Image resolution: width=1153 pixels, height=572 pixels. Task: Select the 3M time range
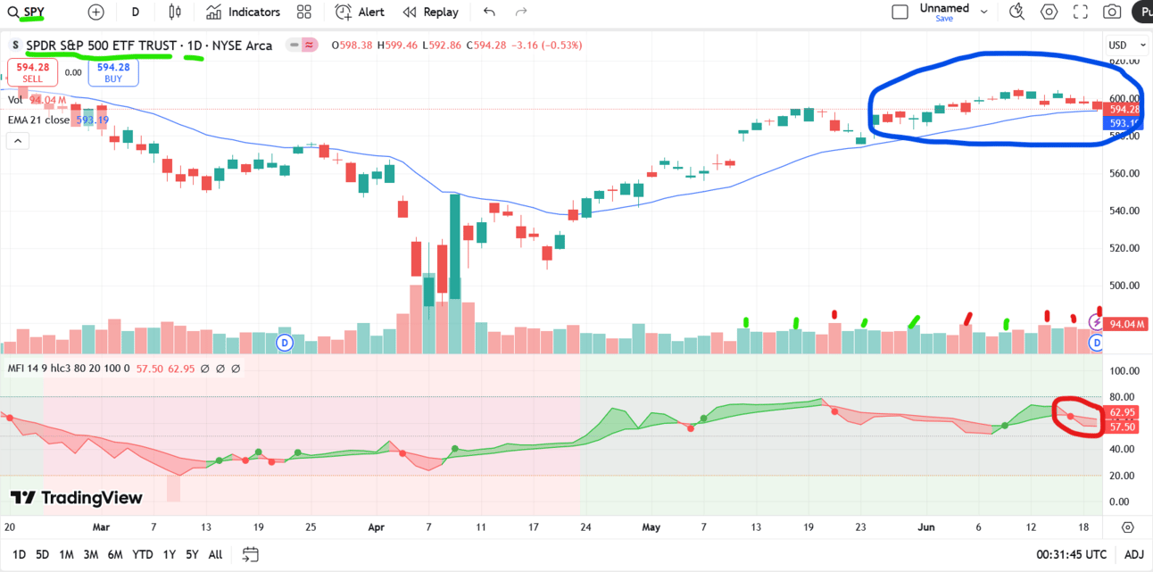[90, 554]
